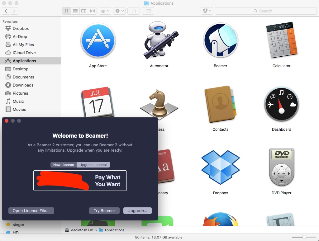The width and height of the screenshot is (319, 241).
Task: Click the Upgrade button in Beamer dialog
Action: tap(137, 211)
